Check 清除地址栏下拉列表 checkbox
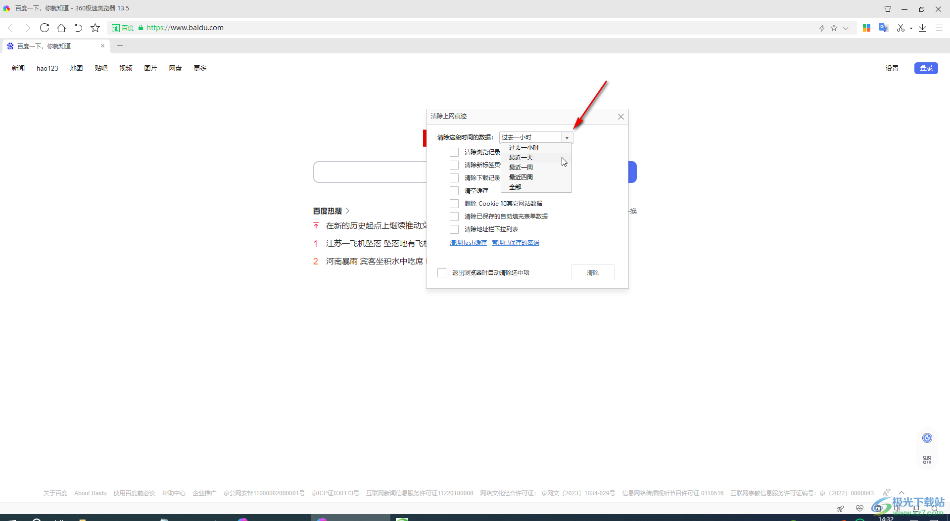 [454, 229]
